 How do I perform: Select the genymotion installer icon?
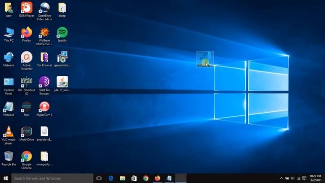click(62, 59)
